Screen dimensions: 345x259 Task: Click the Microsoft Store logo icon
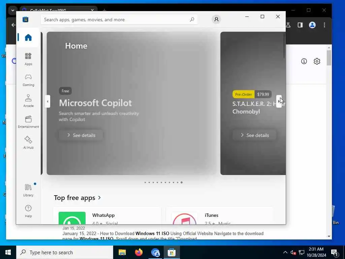tap(26, 19)
